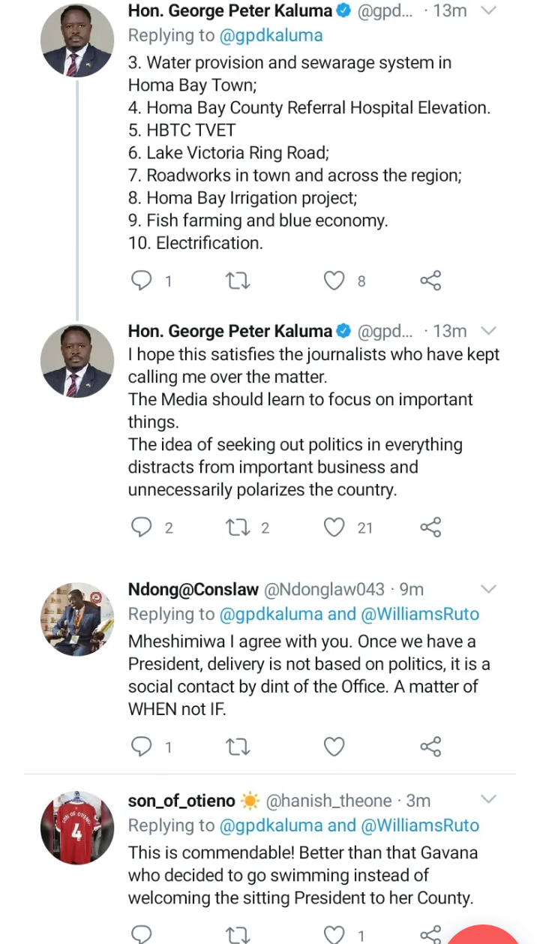540x944 pixels.
Task: Like the tweet with 8 likes
Action: pyautogui.click(x=334, y=281)
